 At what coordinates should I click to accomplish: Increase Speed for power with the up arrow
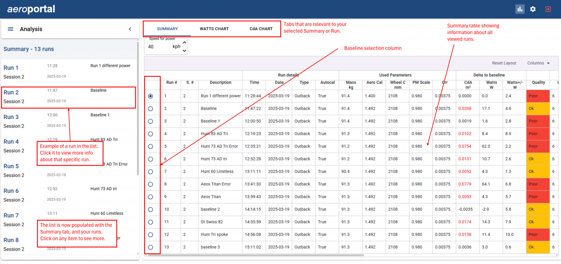[184, 43]
